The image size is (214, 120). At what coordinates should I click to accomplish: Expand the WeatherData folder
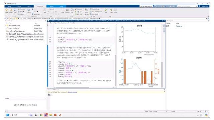coord(5,26)
